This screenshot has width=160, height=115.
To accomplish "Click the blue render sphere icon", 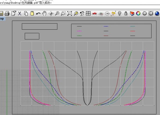I will pyautogui.click(x=157, y=14).
